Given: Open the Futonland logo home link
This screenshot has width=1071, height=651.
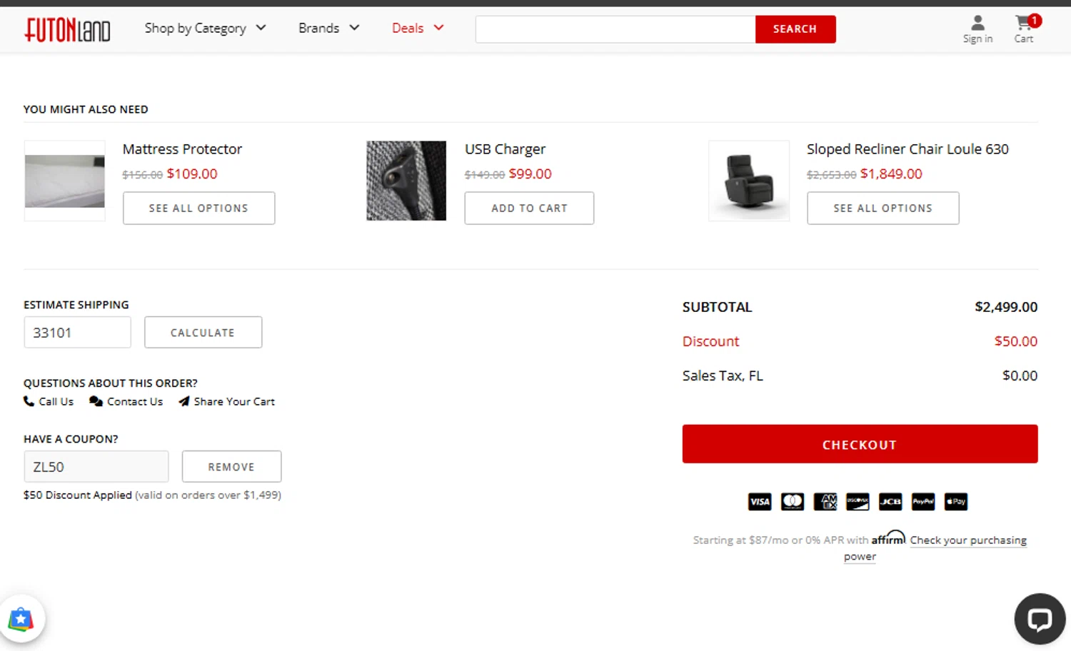Looking at the screenshot, I should (68, 29).
